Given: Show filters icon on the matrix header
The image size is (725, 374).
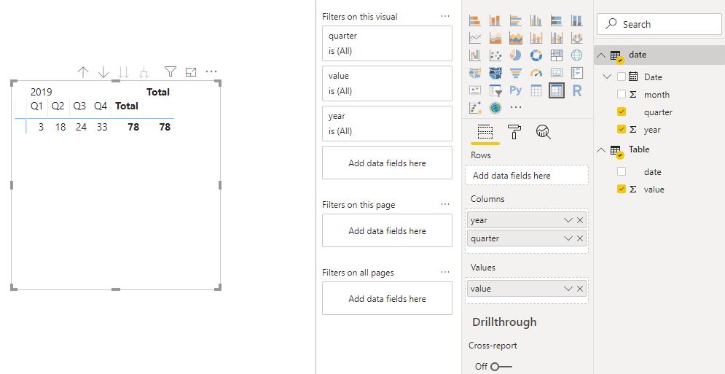Looking at the screenshot, I should [x=171, y=71].
